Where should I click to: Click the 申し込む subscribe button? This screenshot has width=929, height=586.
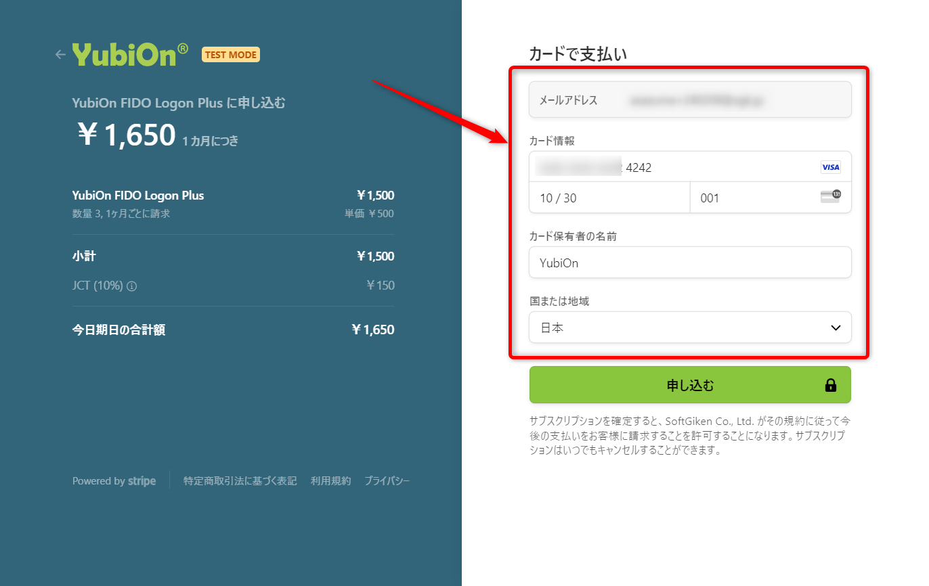tap(690, 385)
